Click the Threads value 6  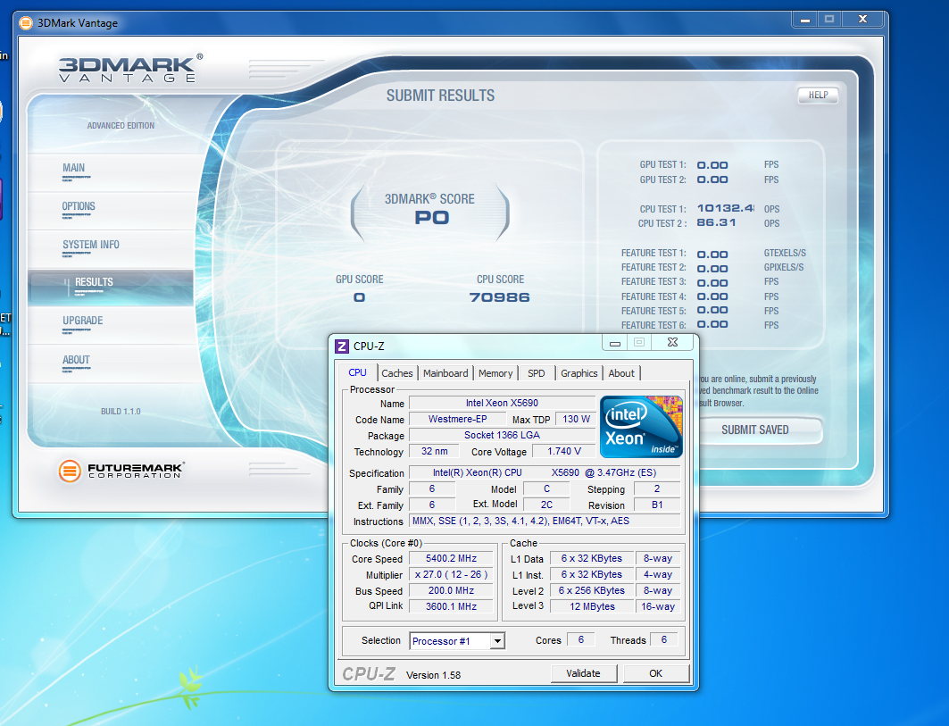click(664, 640)
